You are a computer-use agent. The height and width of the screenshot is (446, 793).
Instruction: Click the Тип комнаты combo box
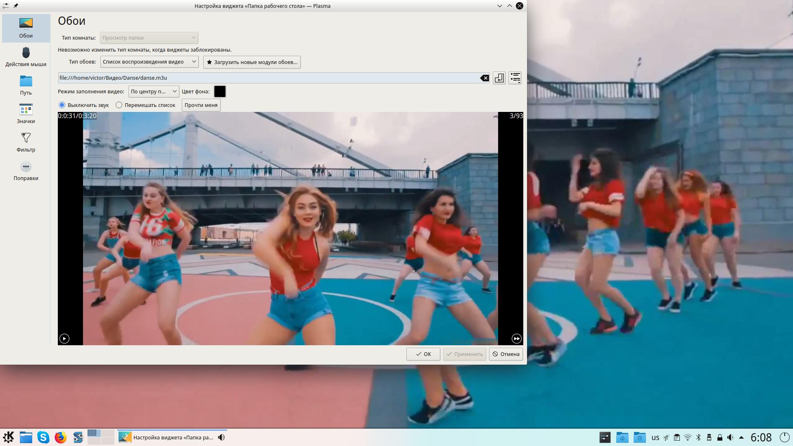click(149, 38)
